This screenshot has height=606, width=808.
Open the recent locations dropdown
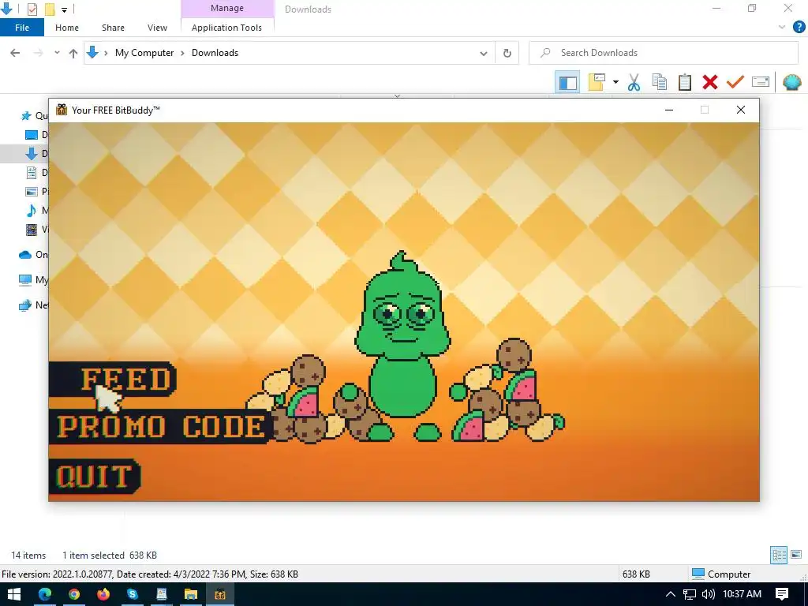(57, 53)
